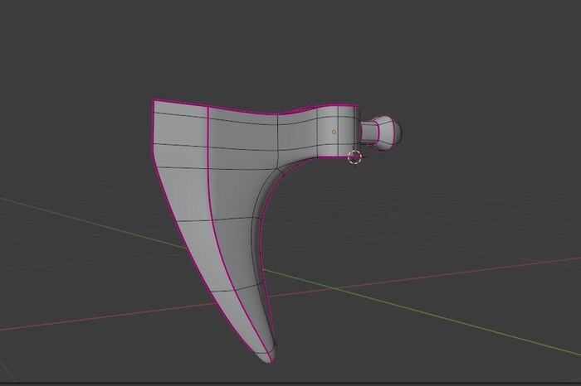
Task: Click the pointed bottom tip of the horn mesh
Action: pos(269,358)
